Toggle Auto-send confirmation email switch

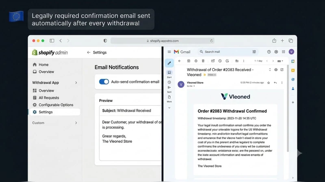click(x=104, y=82)
